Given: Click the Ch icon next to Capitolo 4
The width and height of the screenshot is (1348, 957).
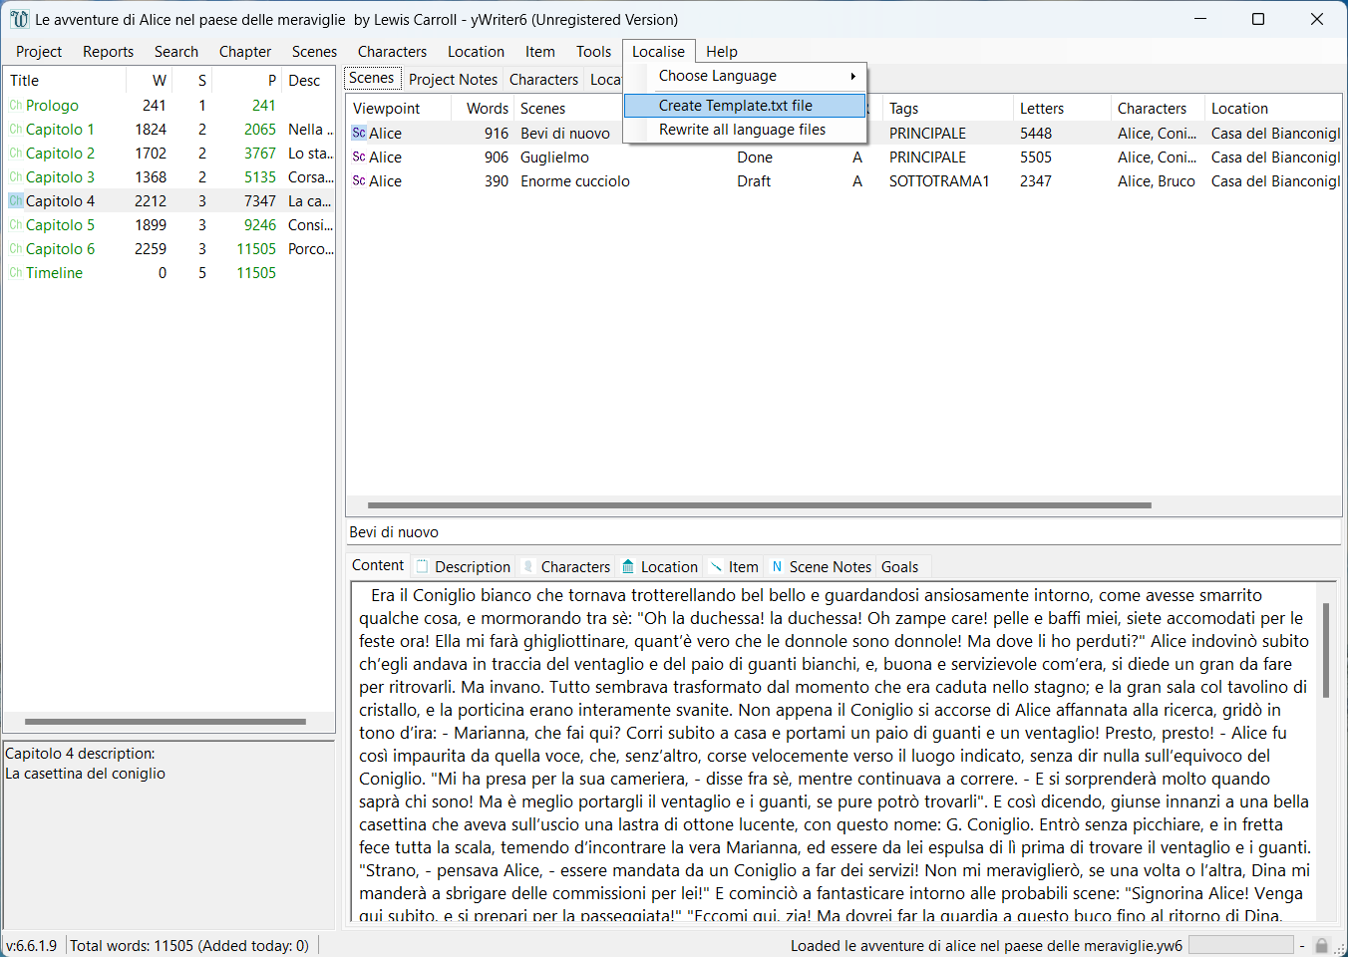Looking at the screenshot, I should [x=14, y=201].
